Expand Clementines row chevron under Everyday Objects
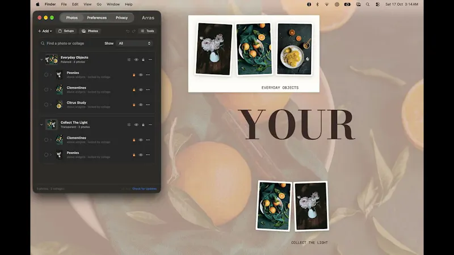The height and width of the screenshot is (255, 454). [x=51, y=90]
